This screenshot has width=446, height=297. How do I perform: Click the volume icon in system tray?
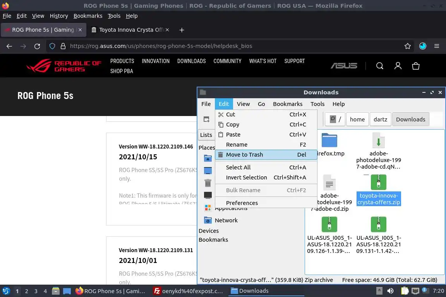point(390,291)
